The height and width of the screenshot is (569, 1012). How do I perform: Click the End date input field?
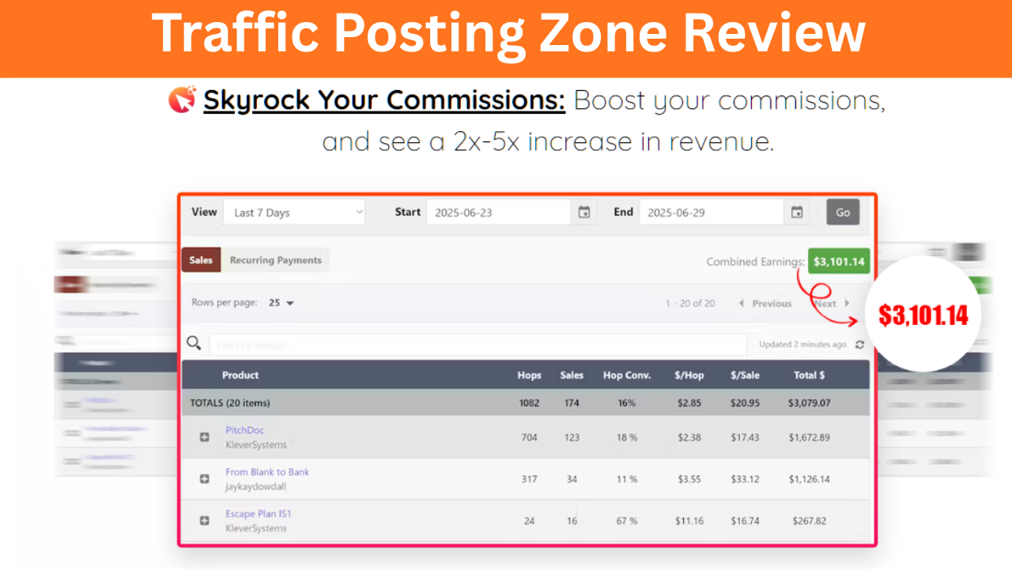[711, 213]
